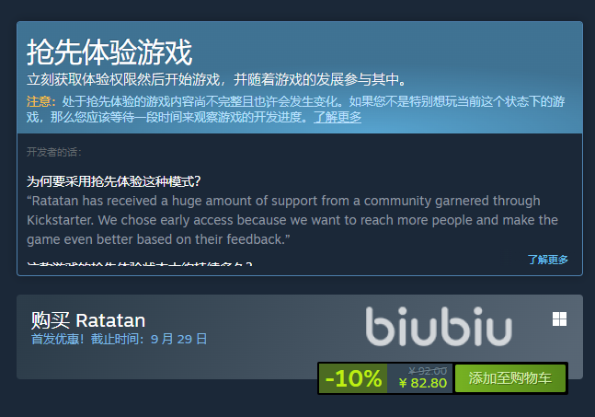Click the discounted price ¥ 82.80

[x=423, y=383]
